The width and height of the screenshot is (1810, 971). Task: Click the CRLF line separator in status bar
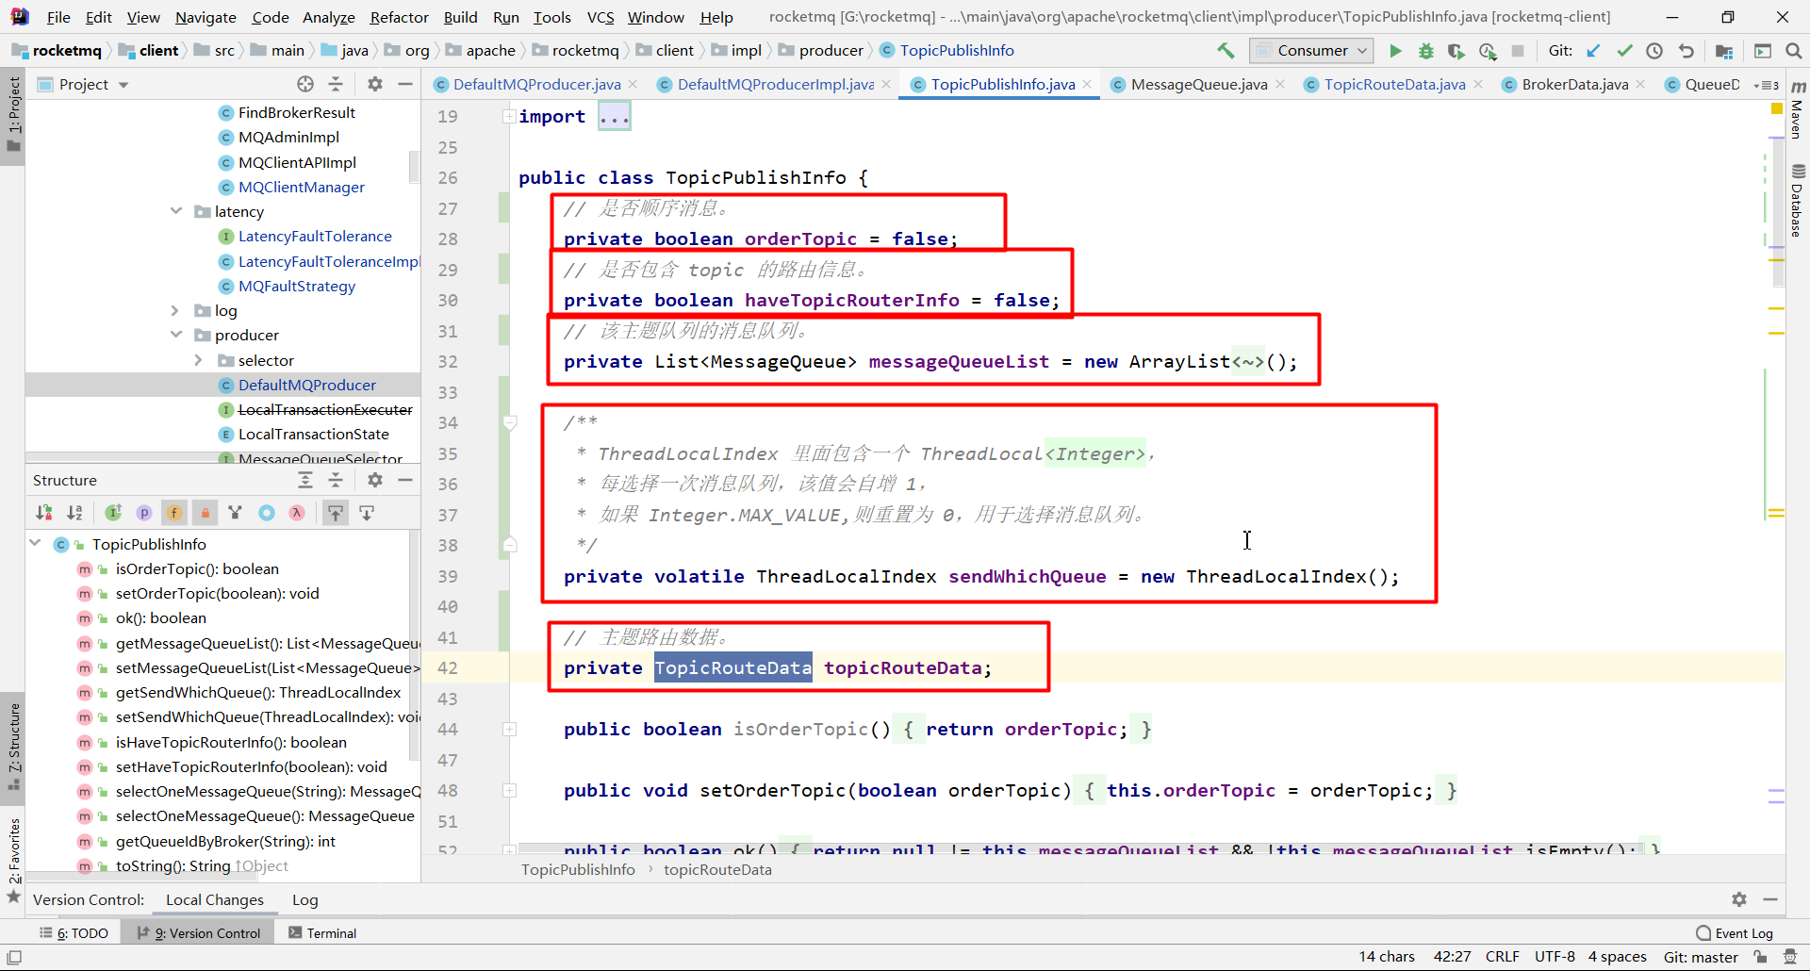point(1503,957)
